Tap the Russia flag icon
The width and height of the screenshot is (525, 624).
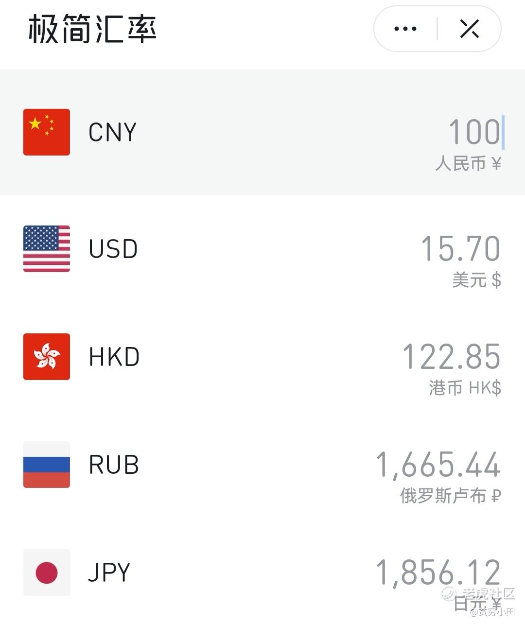(x=47, y=465)
